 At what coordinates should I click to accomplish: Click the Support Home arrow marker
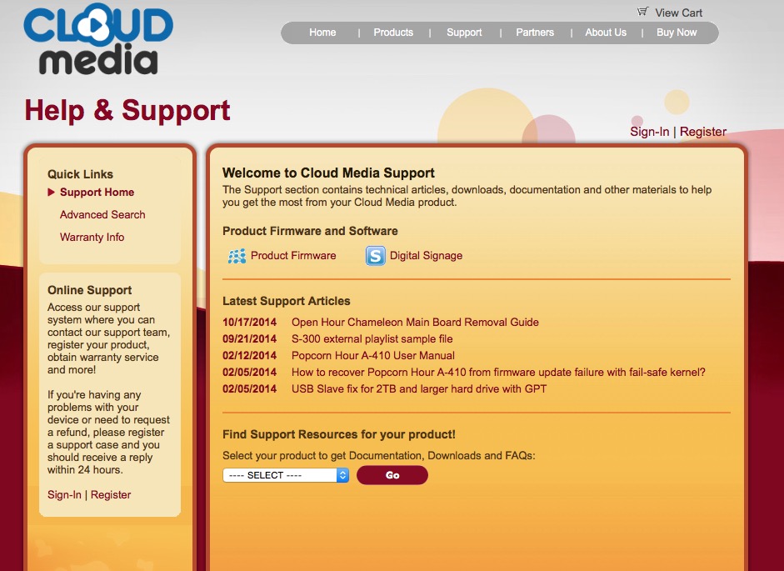click(x=51, y=193)
